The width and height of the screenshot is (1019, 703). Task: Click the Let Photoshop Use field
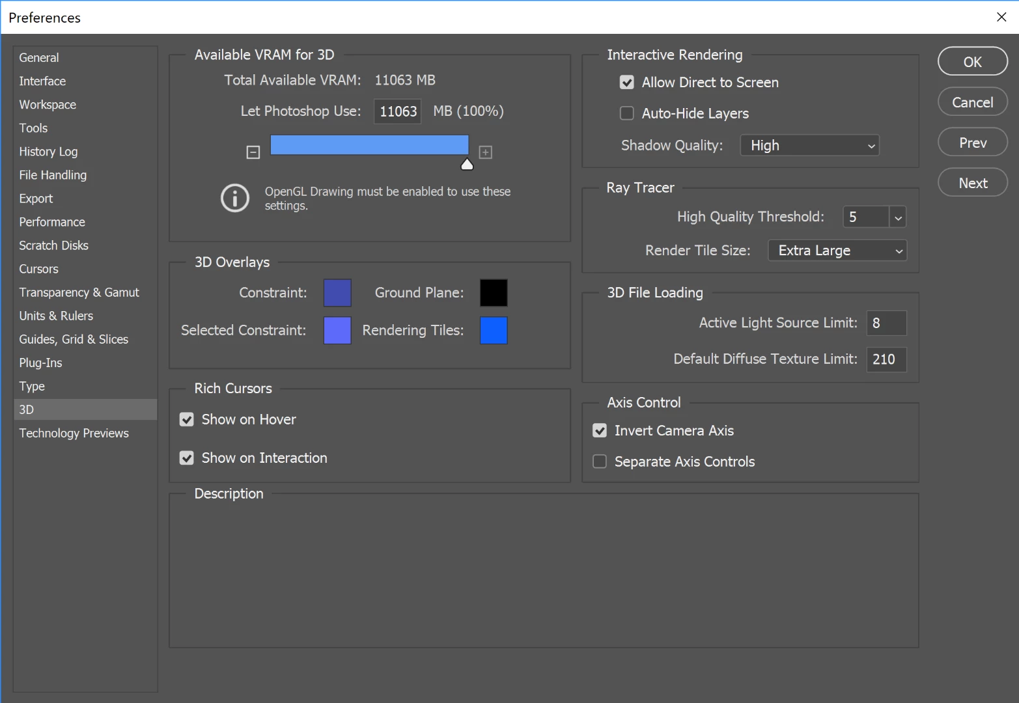pos(397,111)
